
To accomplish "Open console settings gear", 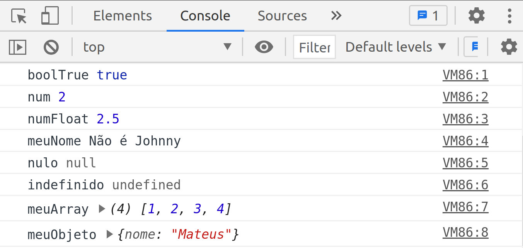I will (508, 47).
